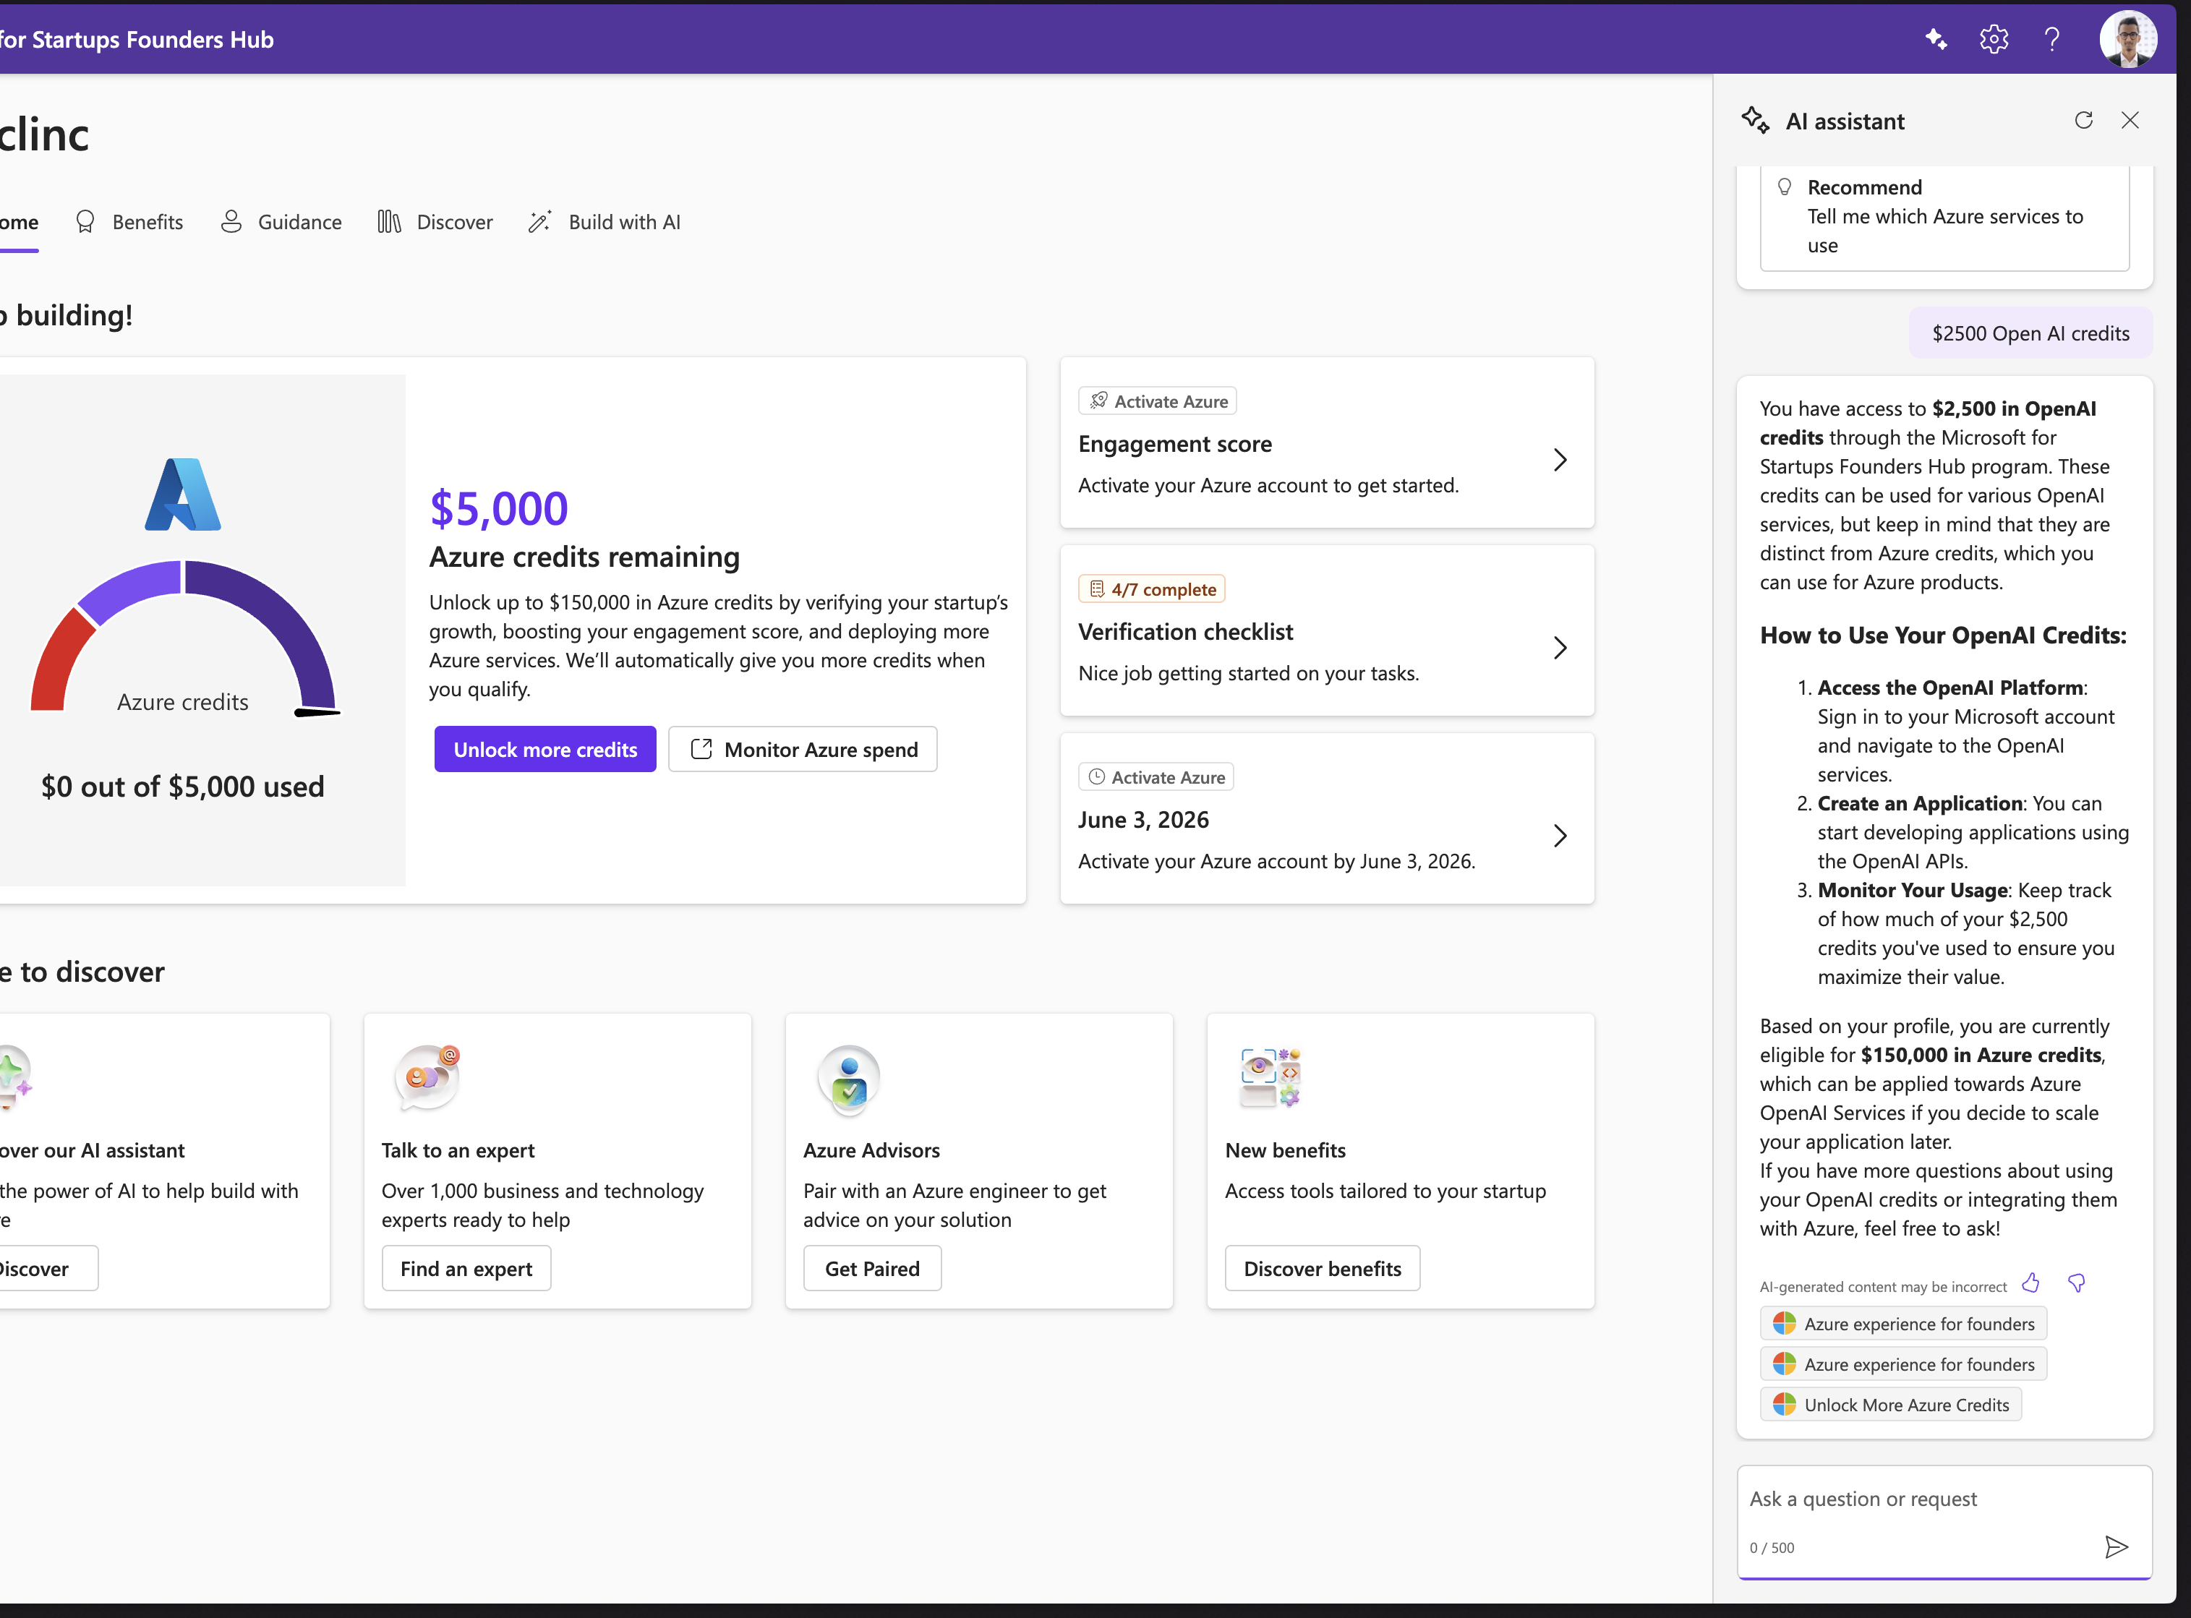Refresh the AI assistant conversation
The width and height of the screenshot is (2191, 1618).
pyautogui.click(x=2083, y=119)
